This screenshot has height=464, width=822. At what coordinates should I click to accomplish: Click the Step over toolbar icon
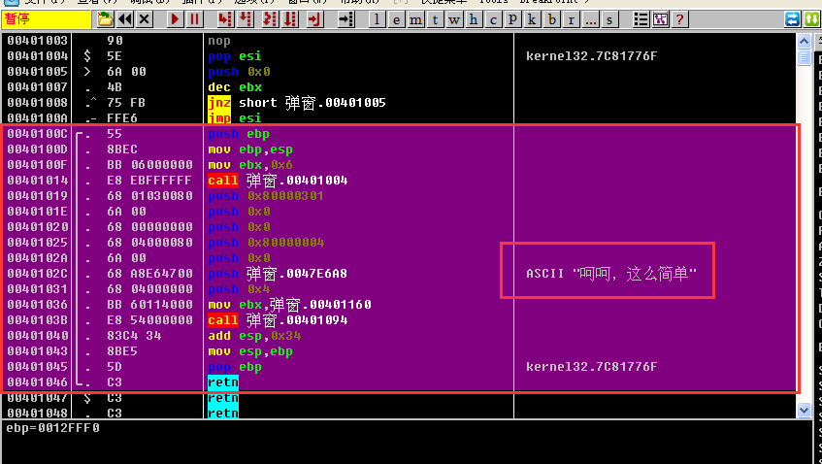(x=245, y=19)
